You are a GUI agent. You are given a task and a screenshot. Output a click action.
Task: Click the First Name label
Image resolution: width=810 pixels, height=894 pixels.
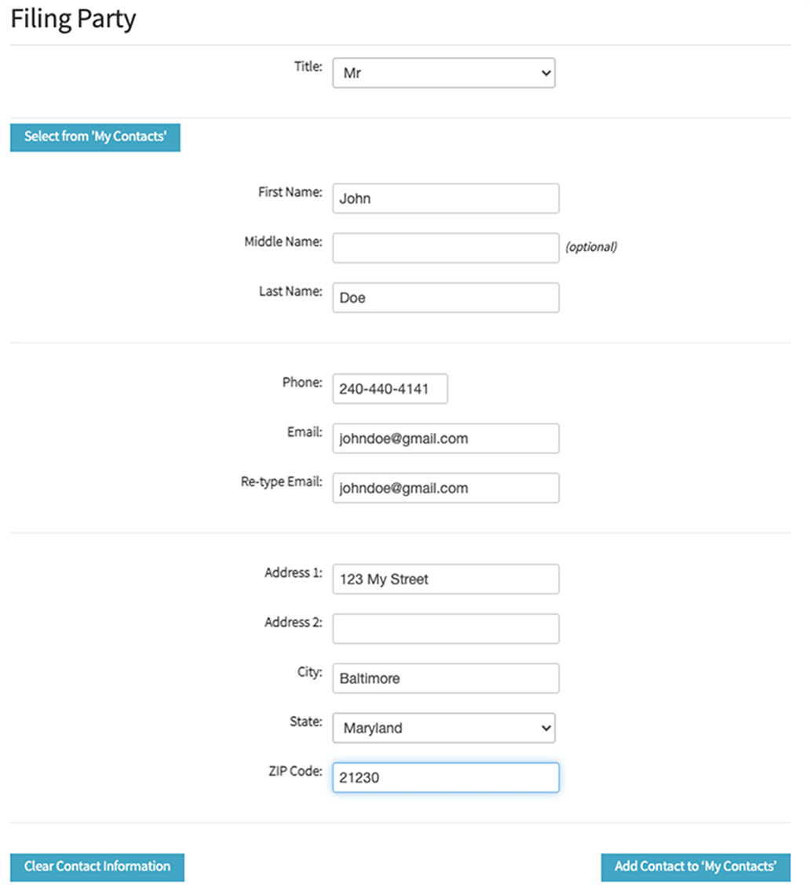coord(290,192)
